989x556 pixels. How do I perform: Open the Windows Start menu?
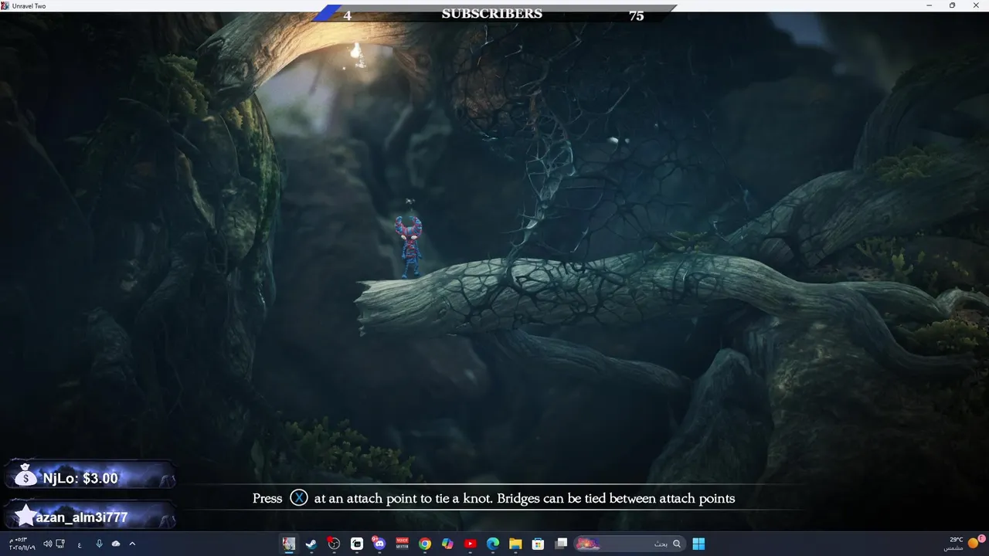[x=698, y=544]
